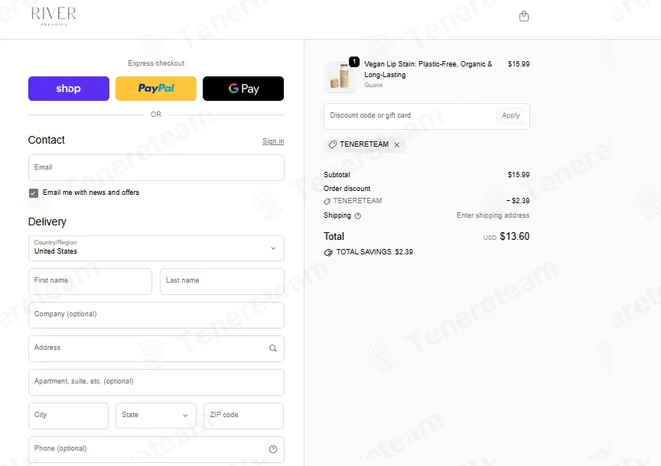Click the Guava variant label
The width and height of the screenshot is (661, 466).
pyautogui.click(x=373, y=85)
